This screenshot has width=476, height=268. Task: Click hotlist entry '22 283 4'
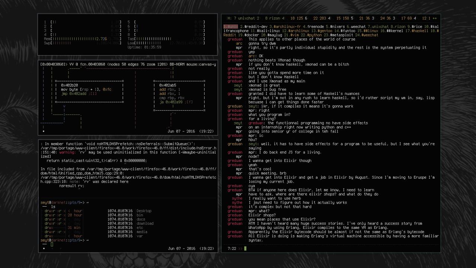[x=322, y=18]
